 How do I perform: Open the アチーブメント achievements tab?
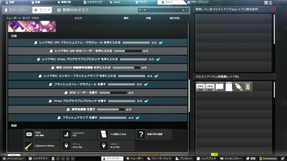click(x=198, y=2)
